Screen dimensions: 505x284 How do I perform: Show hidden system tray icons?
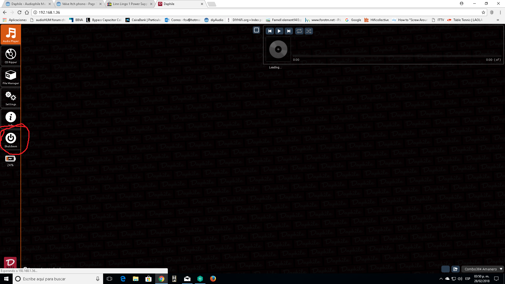coord(441,279)
